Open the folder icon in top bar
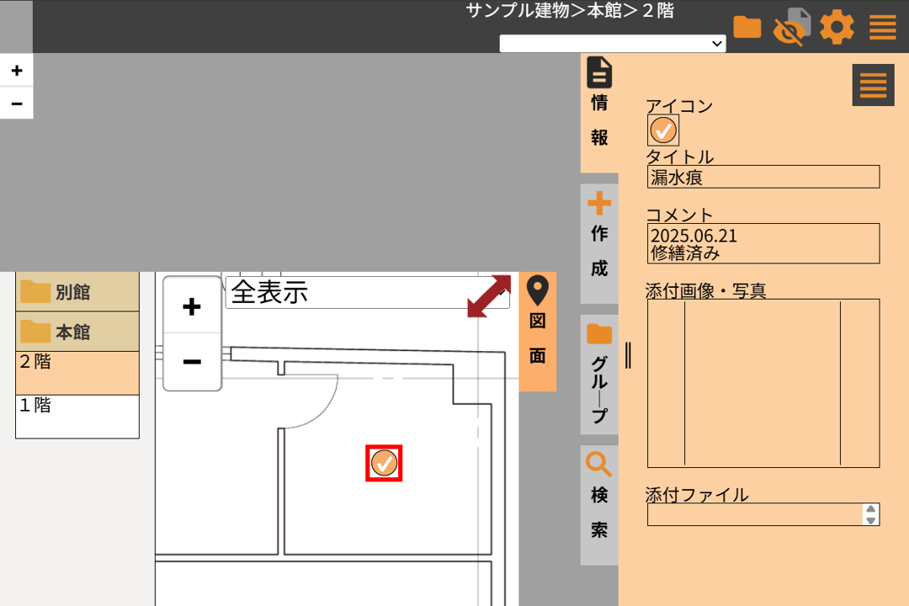 coord(747,27)
